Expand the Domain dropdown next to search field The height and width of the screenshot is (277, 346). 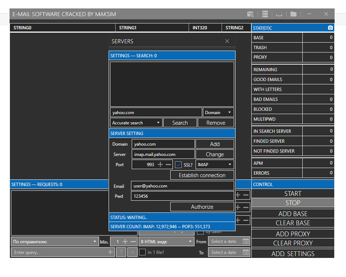pos(218,112)
